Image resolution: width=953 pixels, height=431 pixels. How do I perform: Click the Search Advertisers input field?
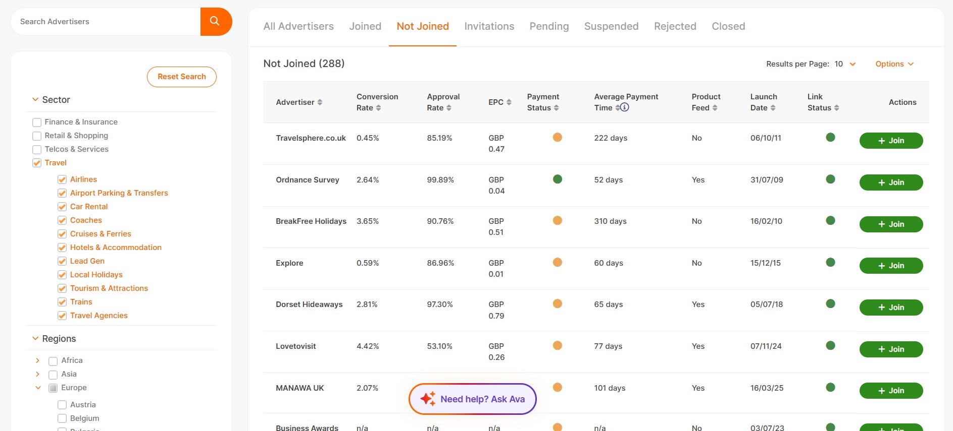106,22
